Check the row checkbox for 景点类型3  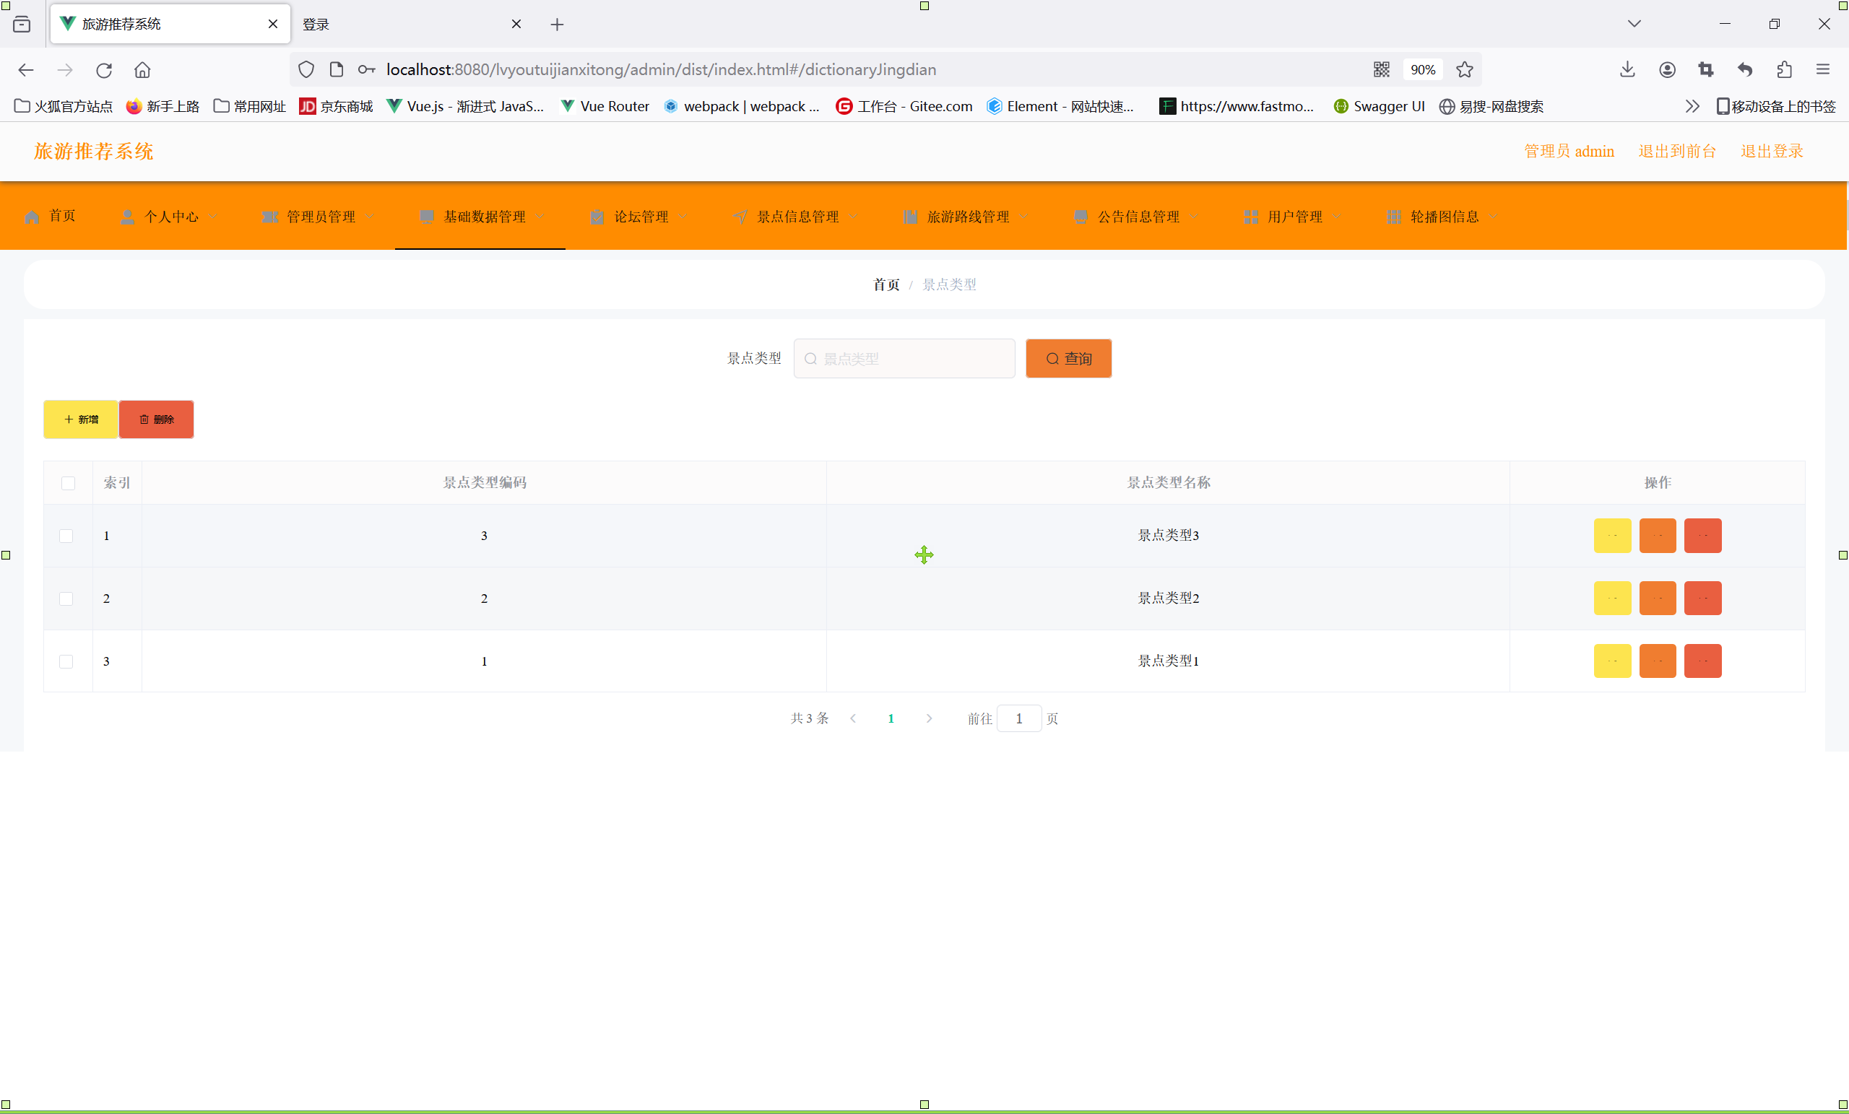66,536
